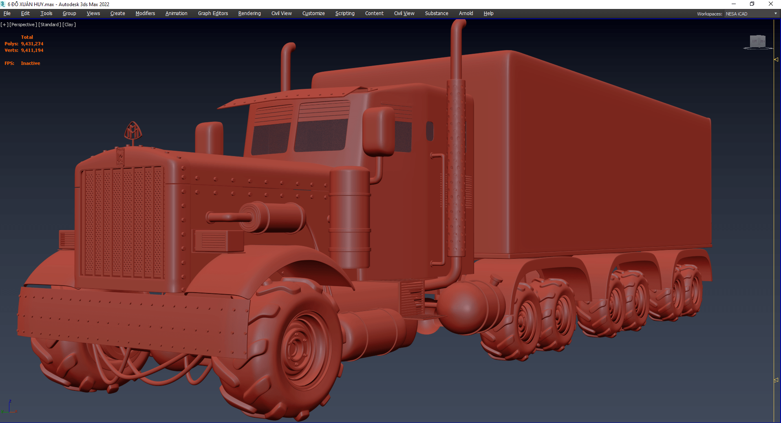
Task: Open the Modifiers menu
Action: point(145,13)
